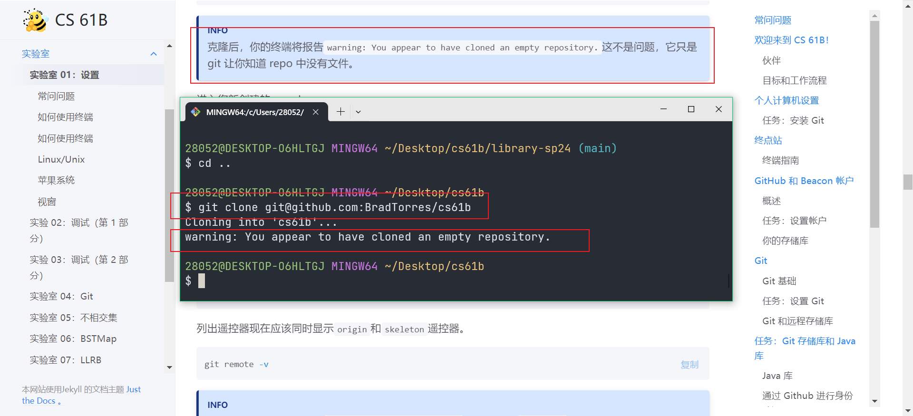Open 实验 02: 调试 (第 1 部分)
The height and width of the screenshot is (416, 913).
pyautogui.click(x=79, y=230)
